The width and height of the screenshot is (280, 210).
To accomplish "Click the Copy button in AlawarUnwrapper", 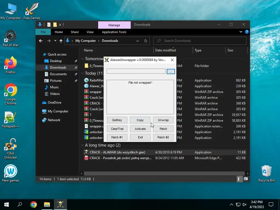I will pyautogui.click(x=140, y=120).
